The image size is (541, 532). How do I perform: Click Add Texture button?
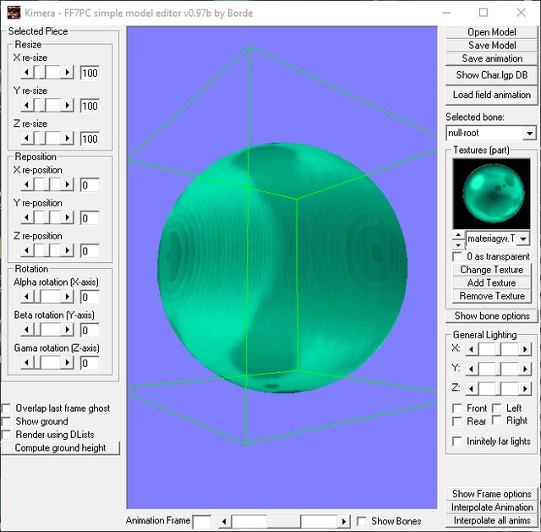[x=492, y=282]
